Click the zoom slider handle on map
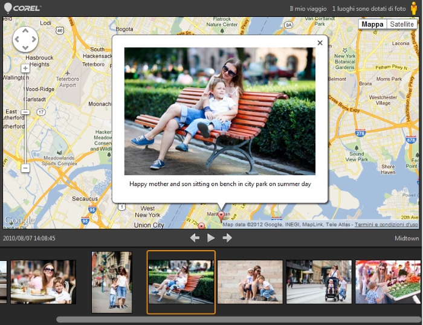The height and width of the screenshot is (325, 423). (25, 112)
